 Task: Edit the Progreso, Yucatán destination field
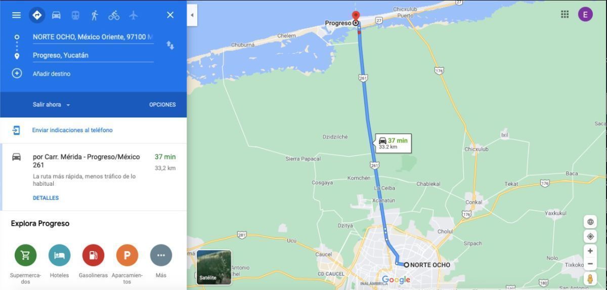tap(93, 56)
